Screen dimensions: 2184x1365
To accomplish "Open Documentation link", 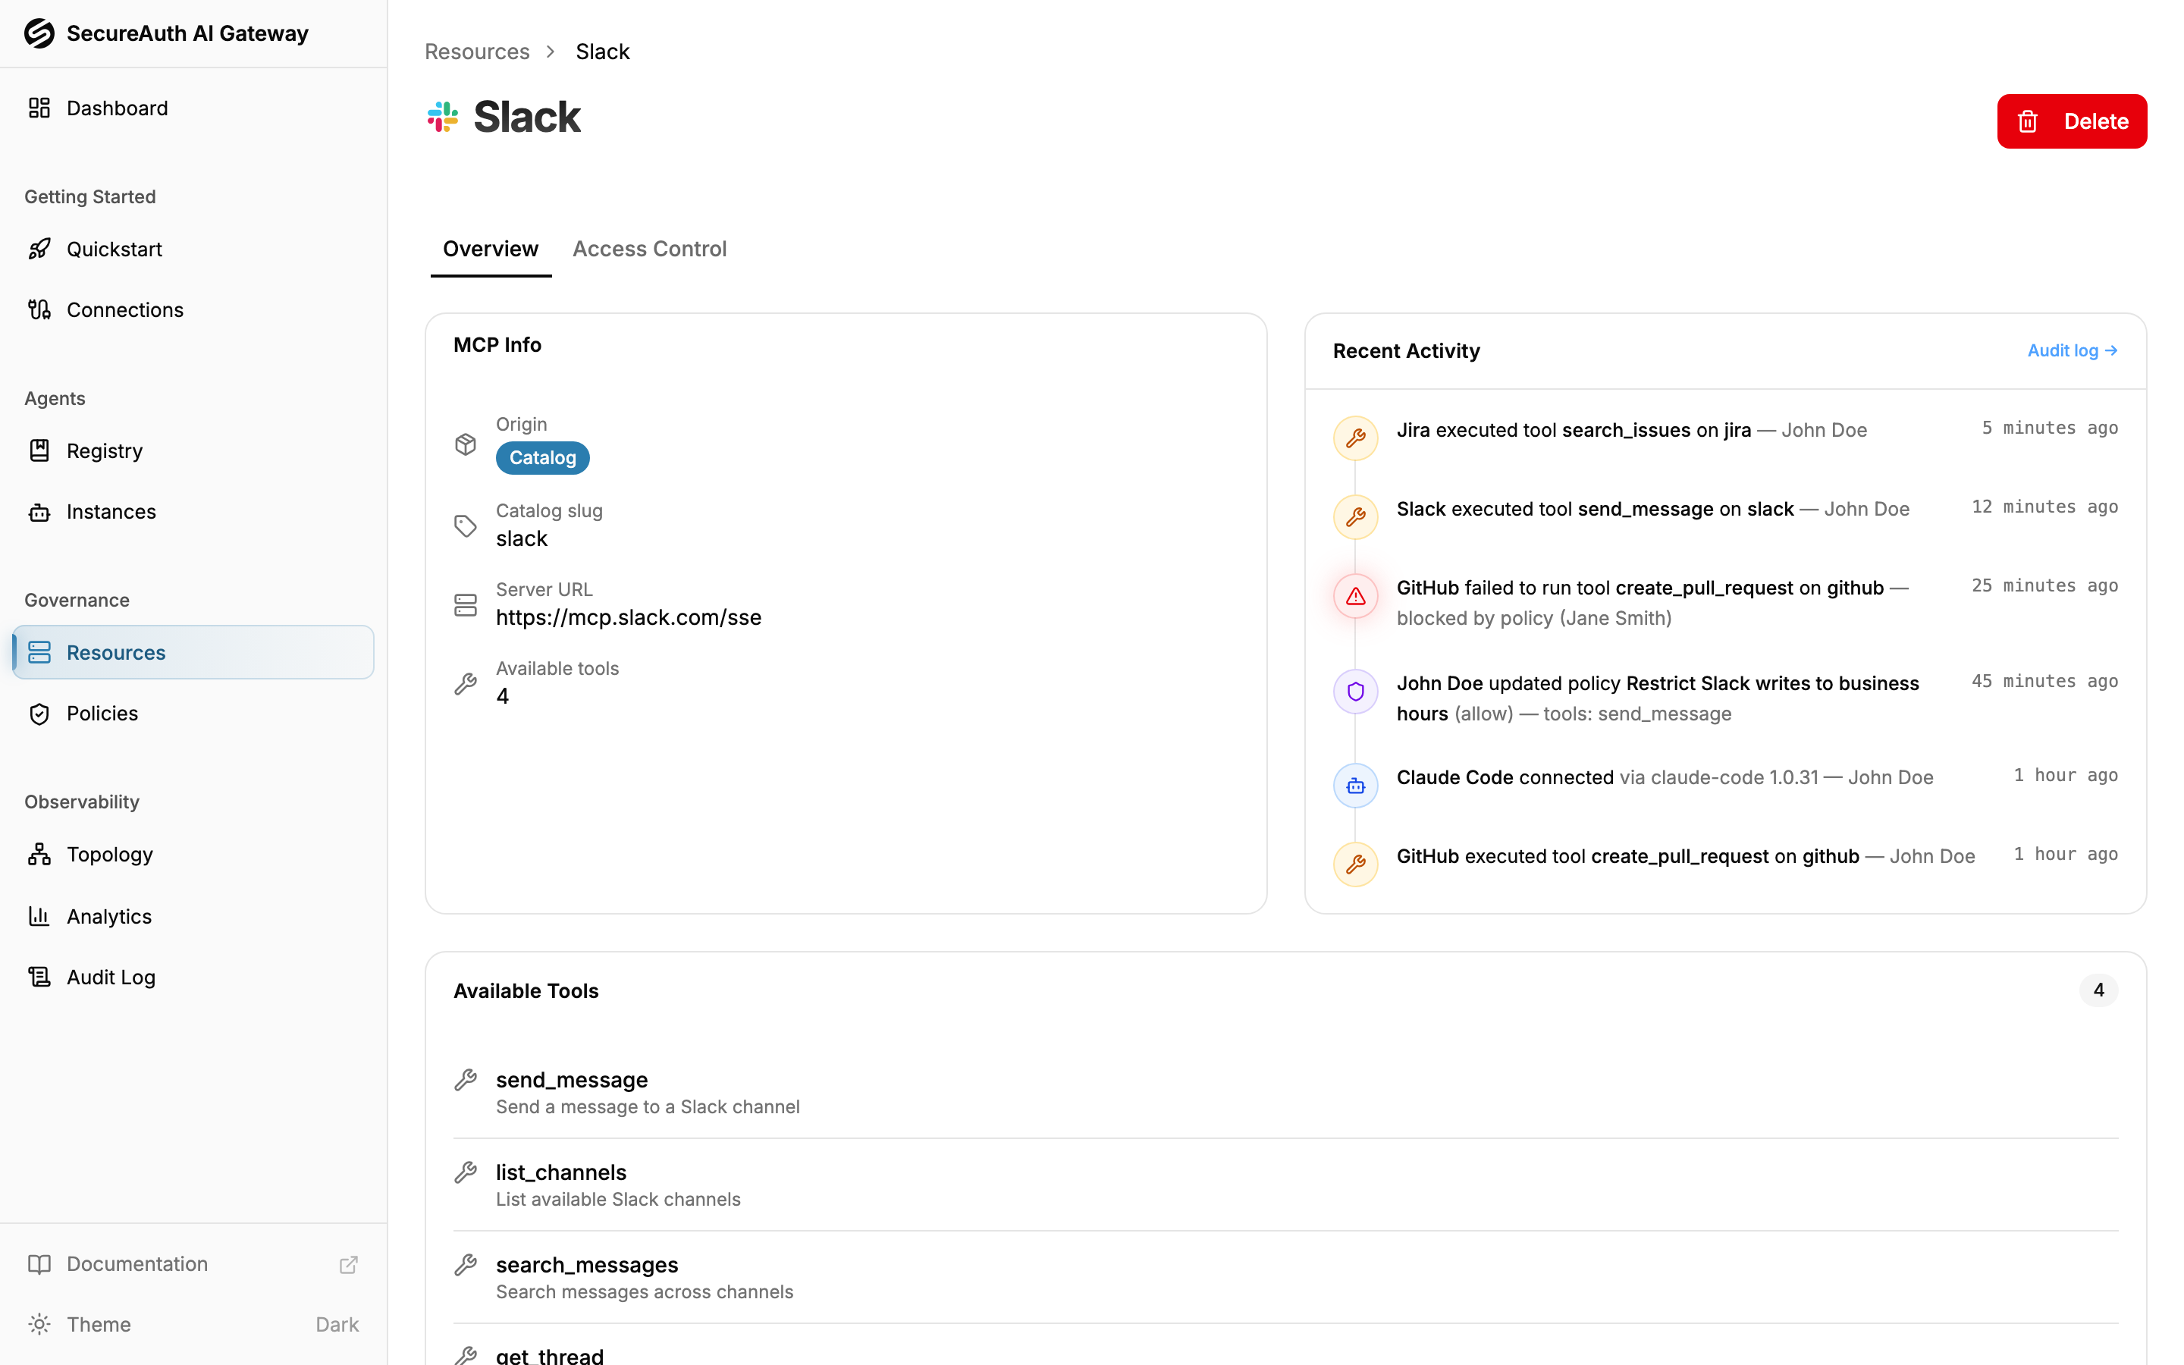I will (x=193, y=1264).
